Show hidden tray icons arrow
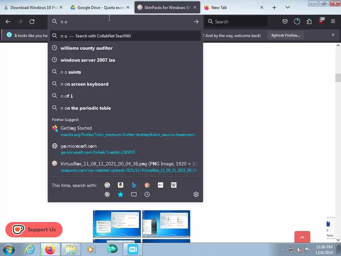Viewport: 341px width, 256px height. (283, 250)
